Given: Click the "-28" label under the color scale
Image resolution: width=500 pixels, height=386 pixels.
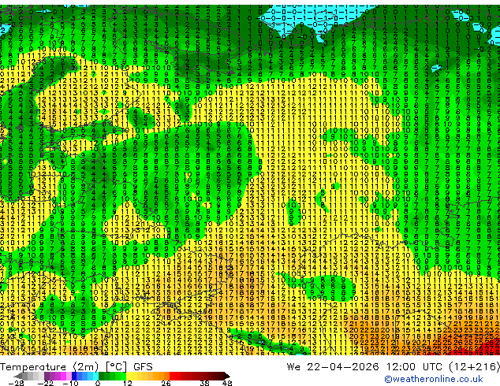Looking at the screenshot, I should tap(17, 383).
